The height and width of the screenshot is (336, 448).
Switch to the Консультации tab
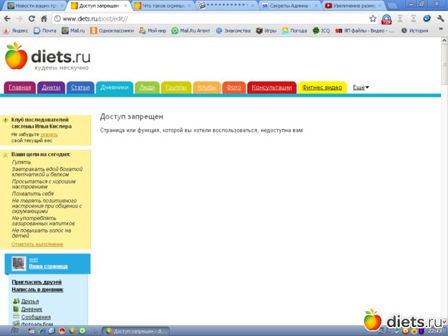pos(272,88)
